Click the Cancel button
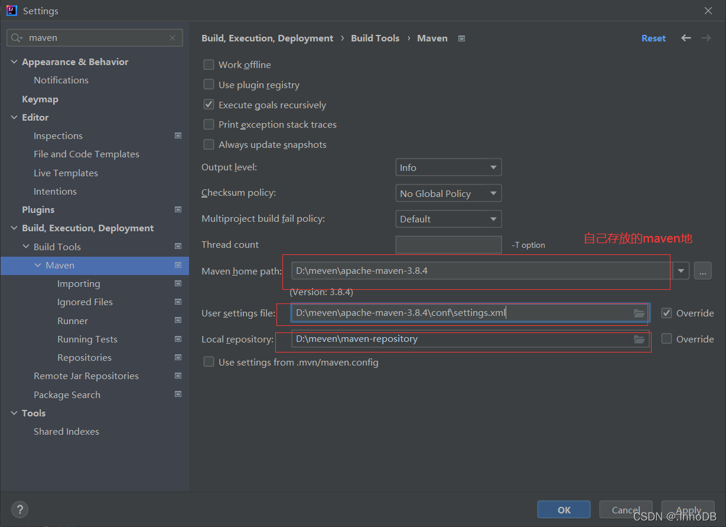The width and height of the screenshot is (726, 527). (x=626, y=509)
